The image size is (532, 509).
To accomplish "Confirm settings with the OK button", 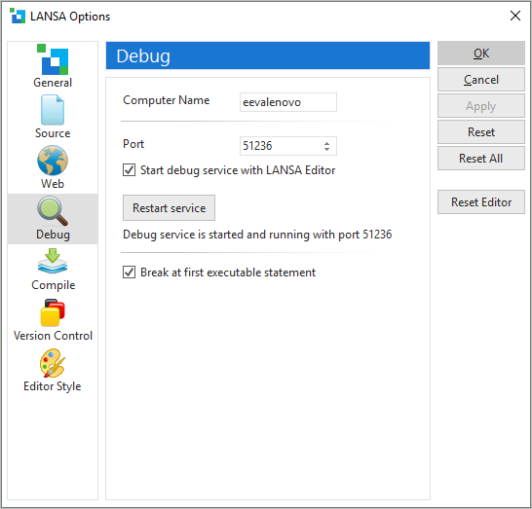I will [x=481, y=54].
